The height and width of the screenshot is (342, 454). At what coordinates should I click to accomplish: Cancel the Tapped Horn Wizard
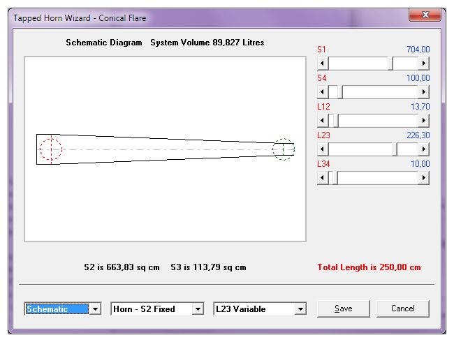coord(403,308)
